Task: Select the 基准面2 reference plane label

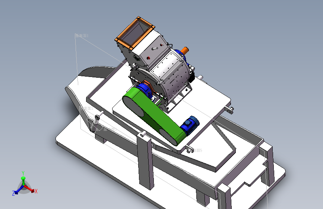Action: [86, 108]
